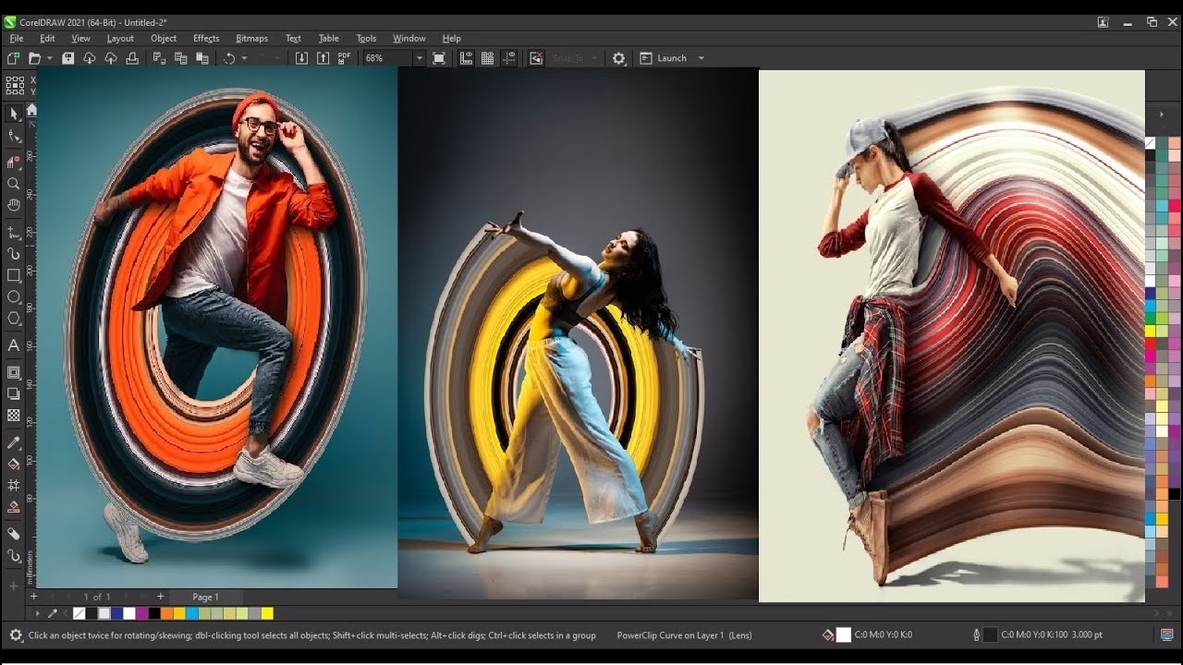Open the Layout menu

[120, 38]
